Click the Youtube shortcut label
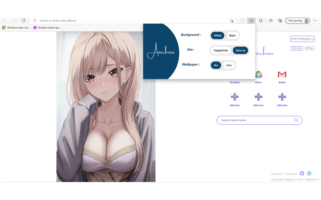 coord(235,82)
